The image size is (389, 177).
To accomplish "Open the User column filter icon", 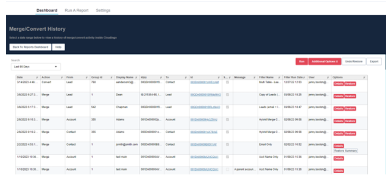I will [328, 77].
